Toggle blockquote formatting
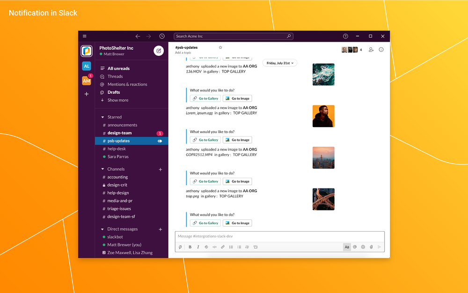 [x=247, y=247]
